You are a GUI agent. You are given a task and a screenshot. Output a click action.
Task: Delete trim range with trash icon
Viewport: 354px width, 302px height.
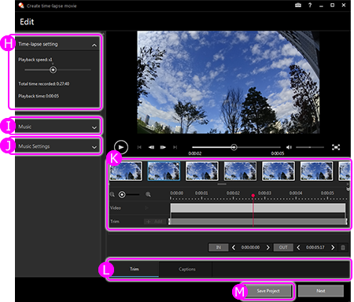pyautogui.click(x=343, y=247)
